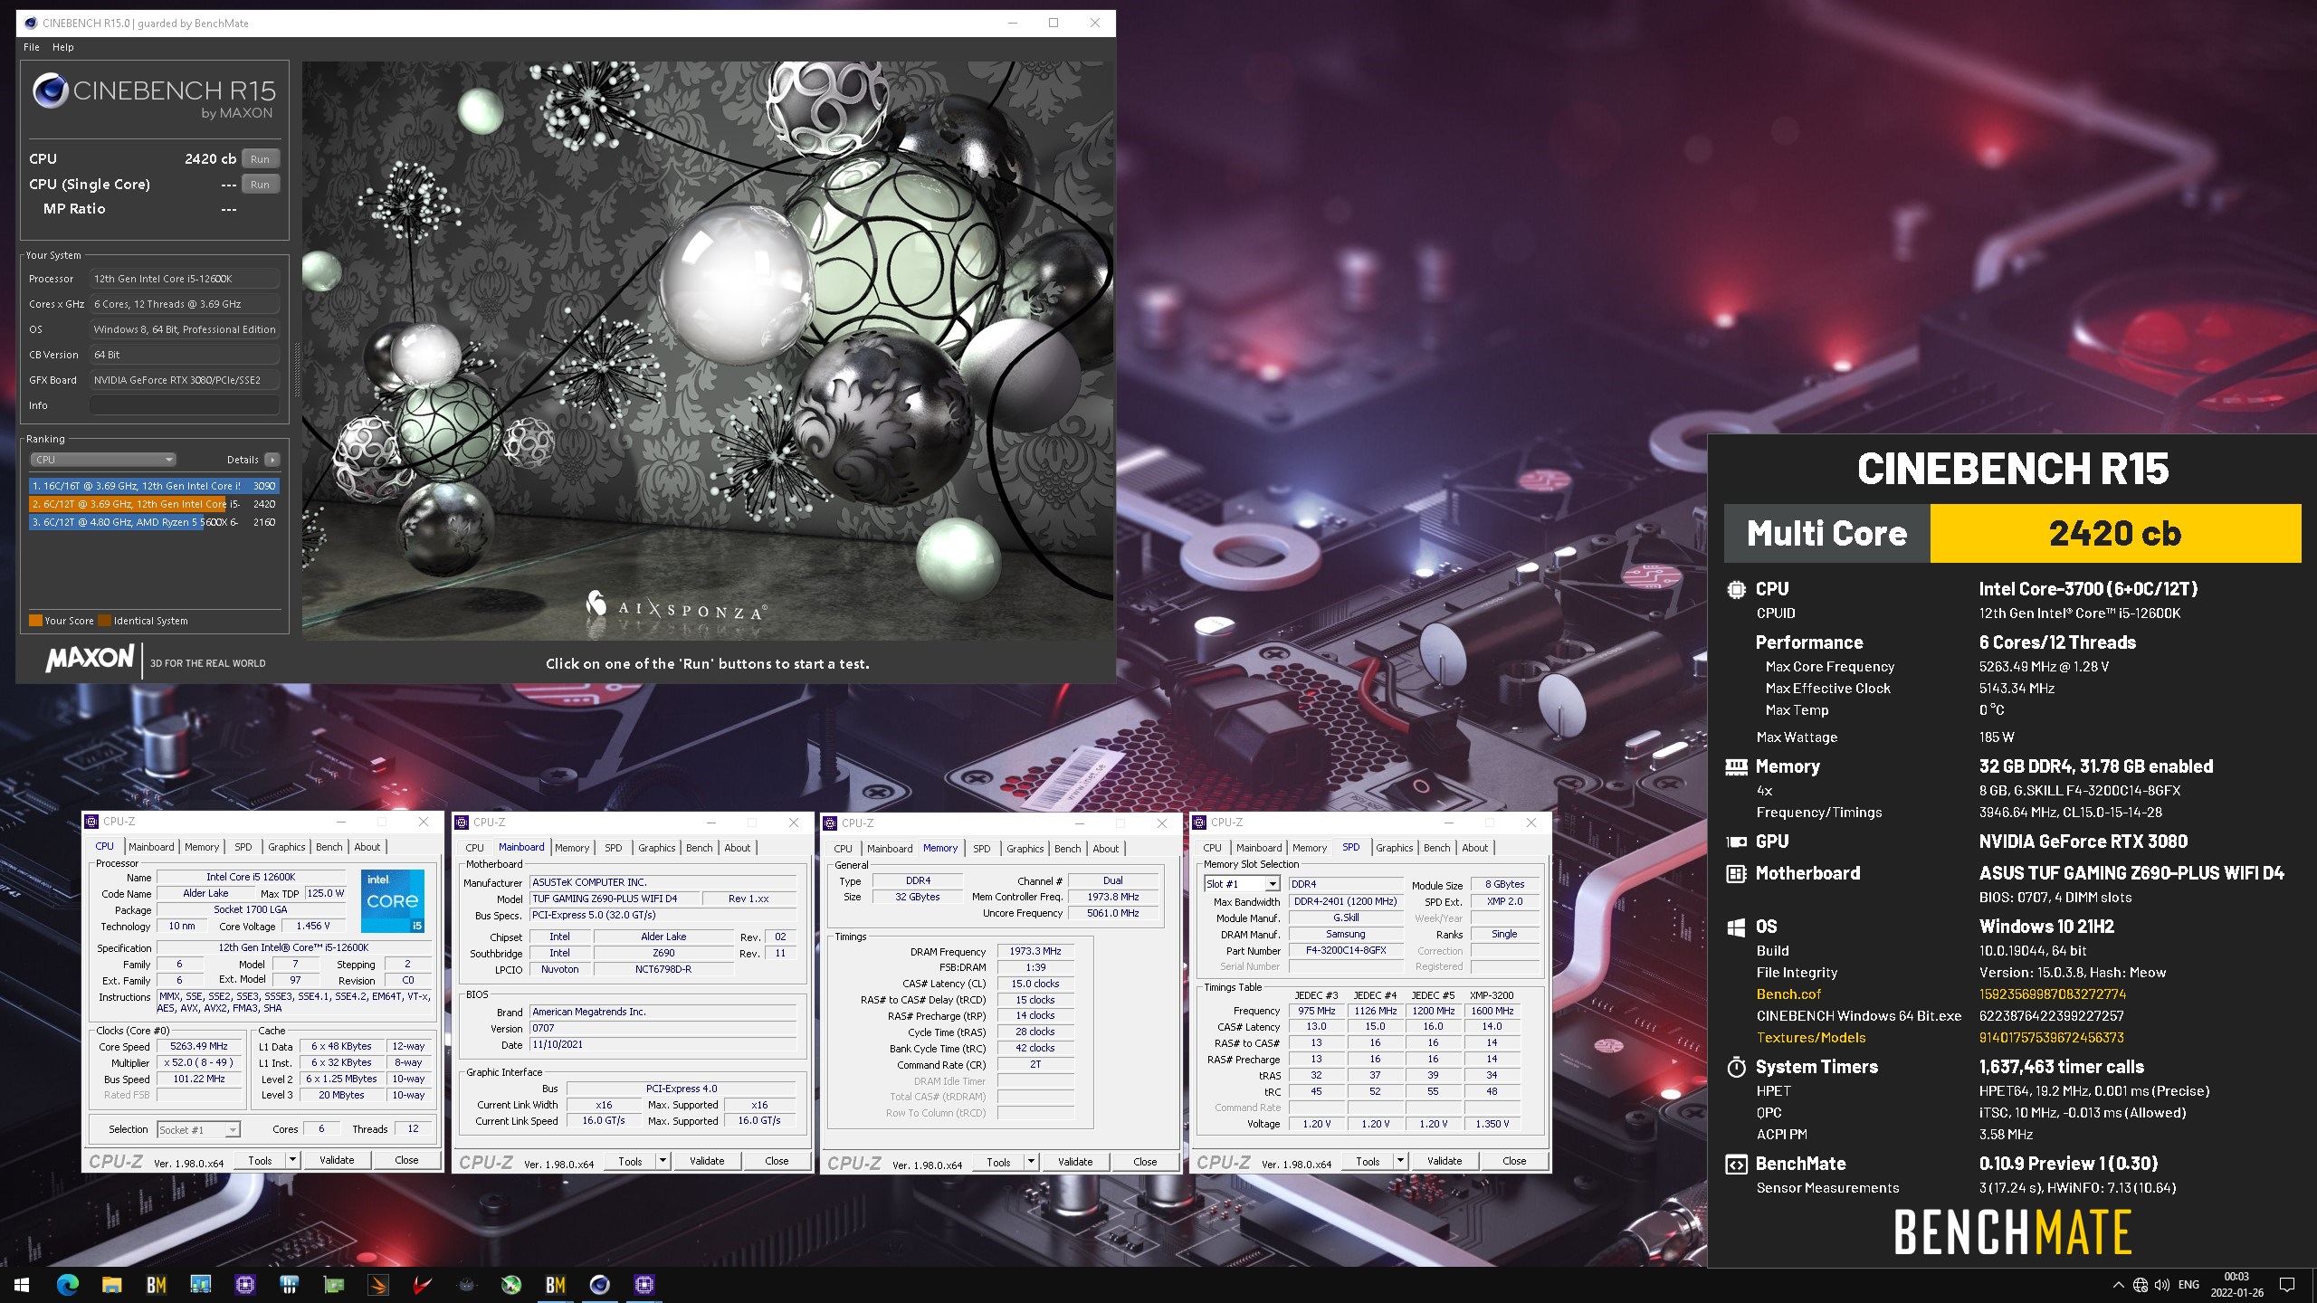Select CPU tab in the SPD CPU-Z window
This screenshot has width=2317, height=1303.
1212,848
